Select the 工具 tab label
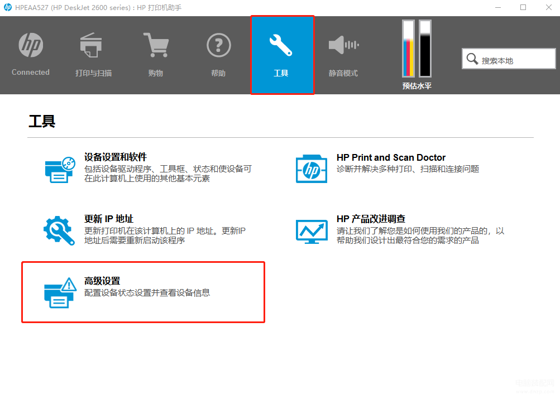The height and width of the screenshot is (399, 560). pos(281,73)
